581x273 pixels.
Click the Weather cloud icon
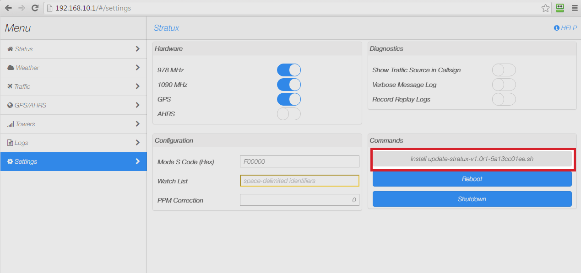(x=11, y=68)
